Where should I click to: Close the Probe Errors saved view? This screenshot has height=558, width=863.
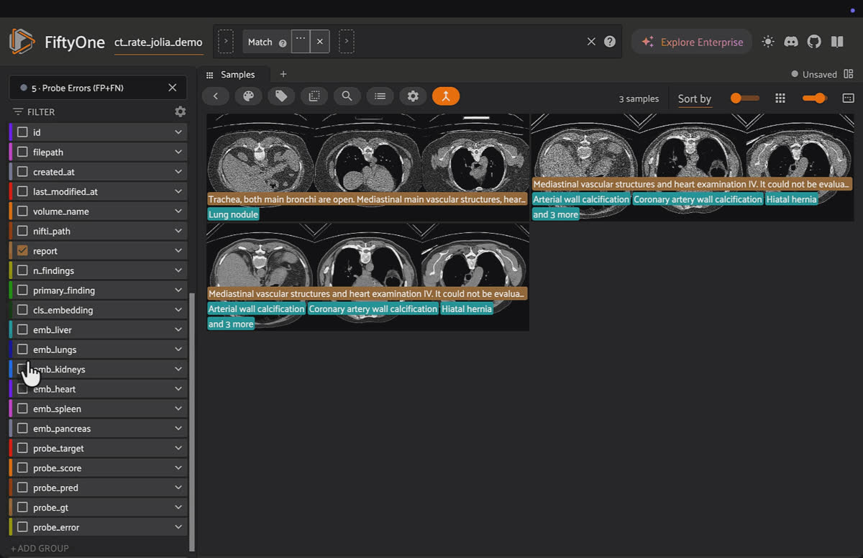point(173,88)
